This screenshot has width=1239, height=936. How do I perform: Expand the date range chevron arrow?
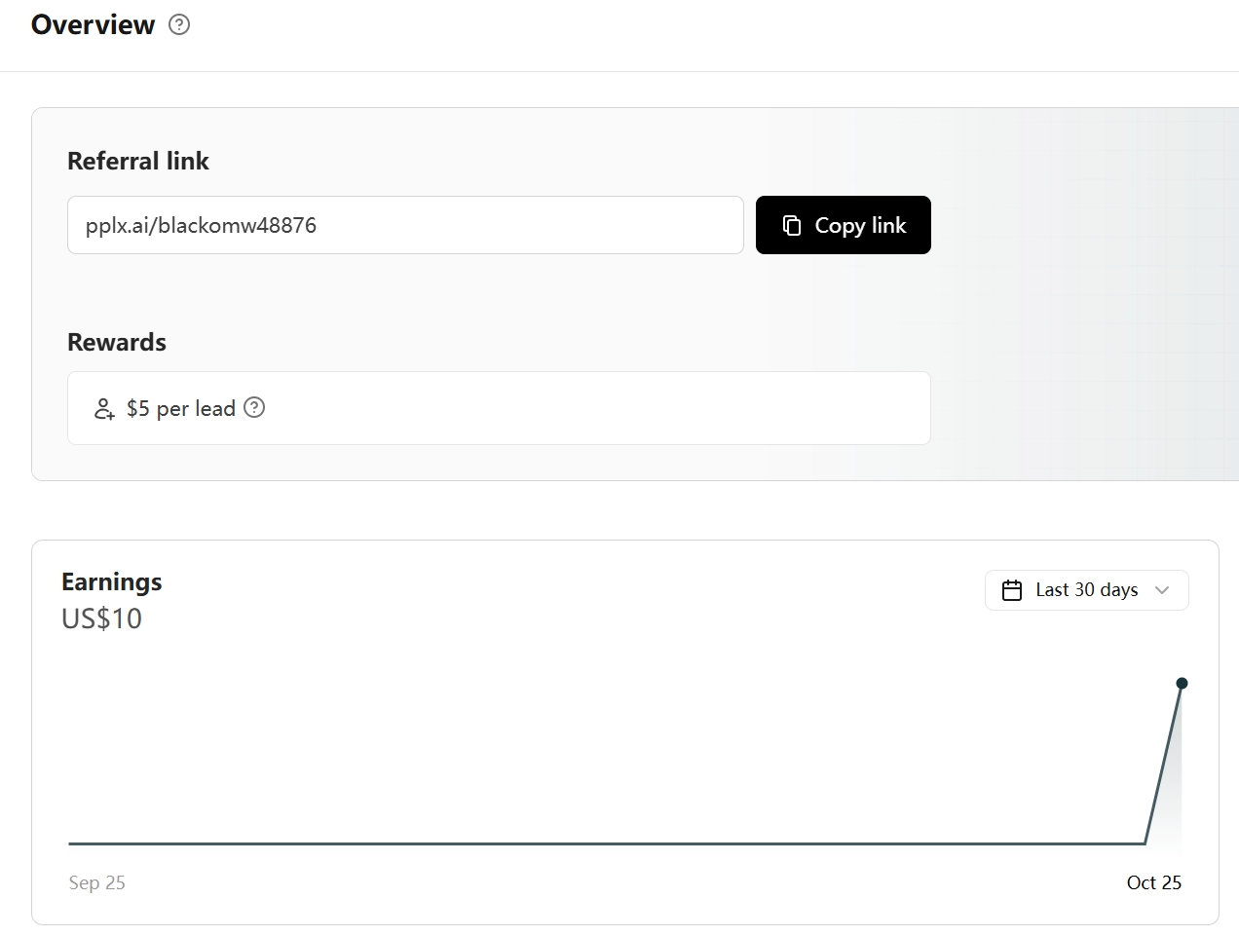click(x=1161, y=590)
